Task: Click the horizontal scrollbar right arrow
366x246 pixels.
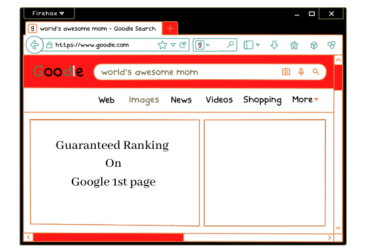Action: [x=329, y=237]
